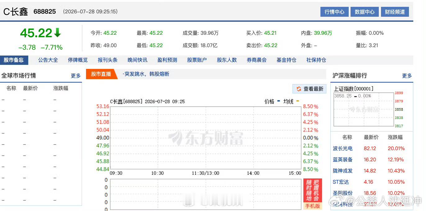The image size is (426, 211).
Task: Open the 财经频道 button
Action: pyautogui.click(x=395, y=12)
